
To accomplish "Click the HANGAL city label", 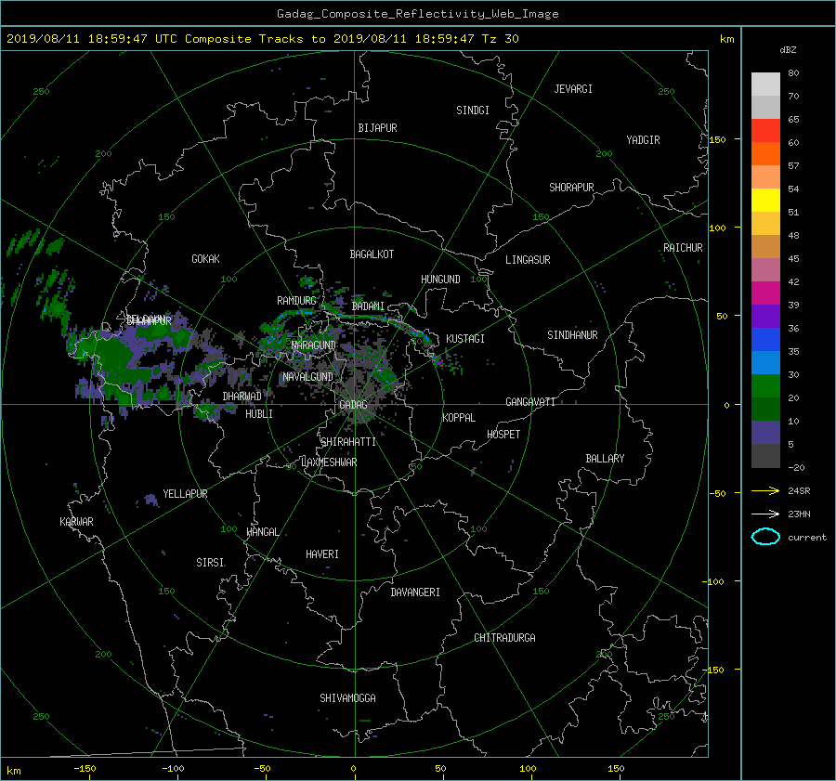I will 262,532.
